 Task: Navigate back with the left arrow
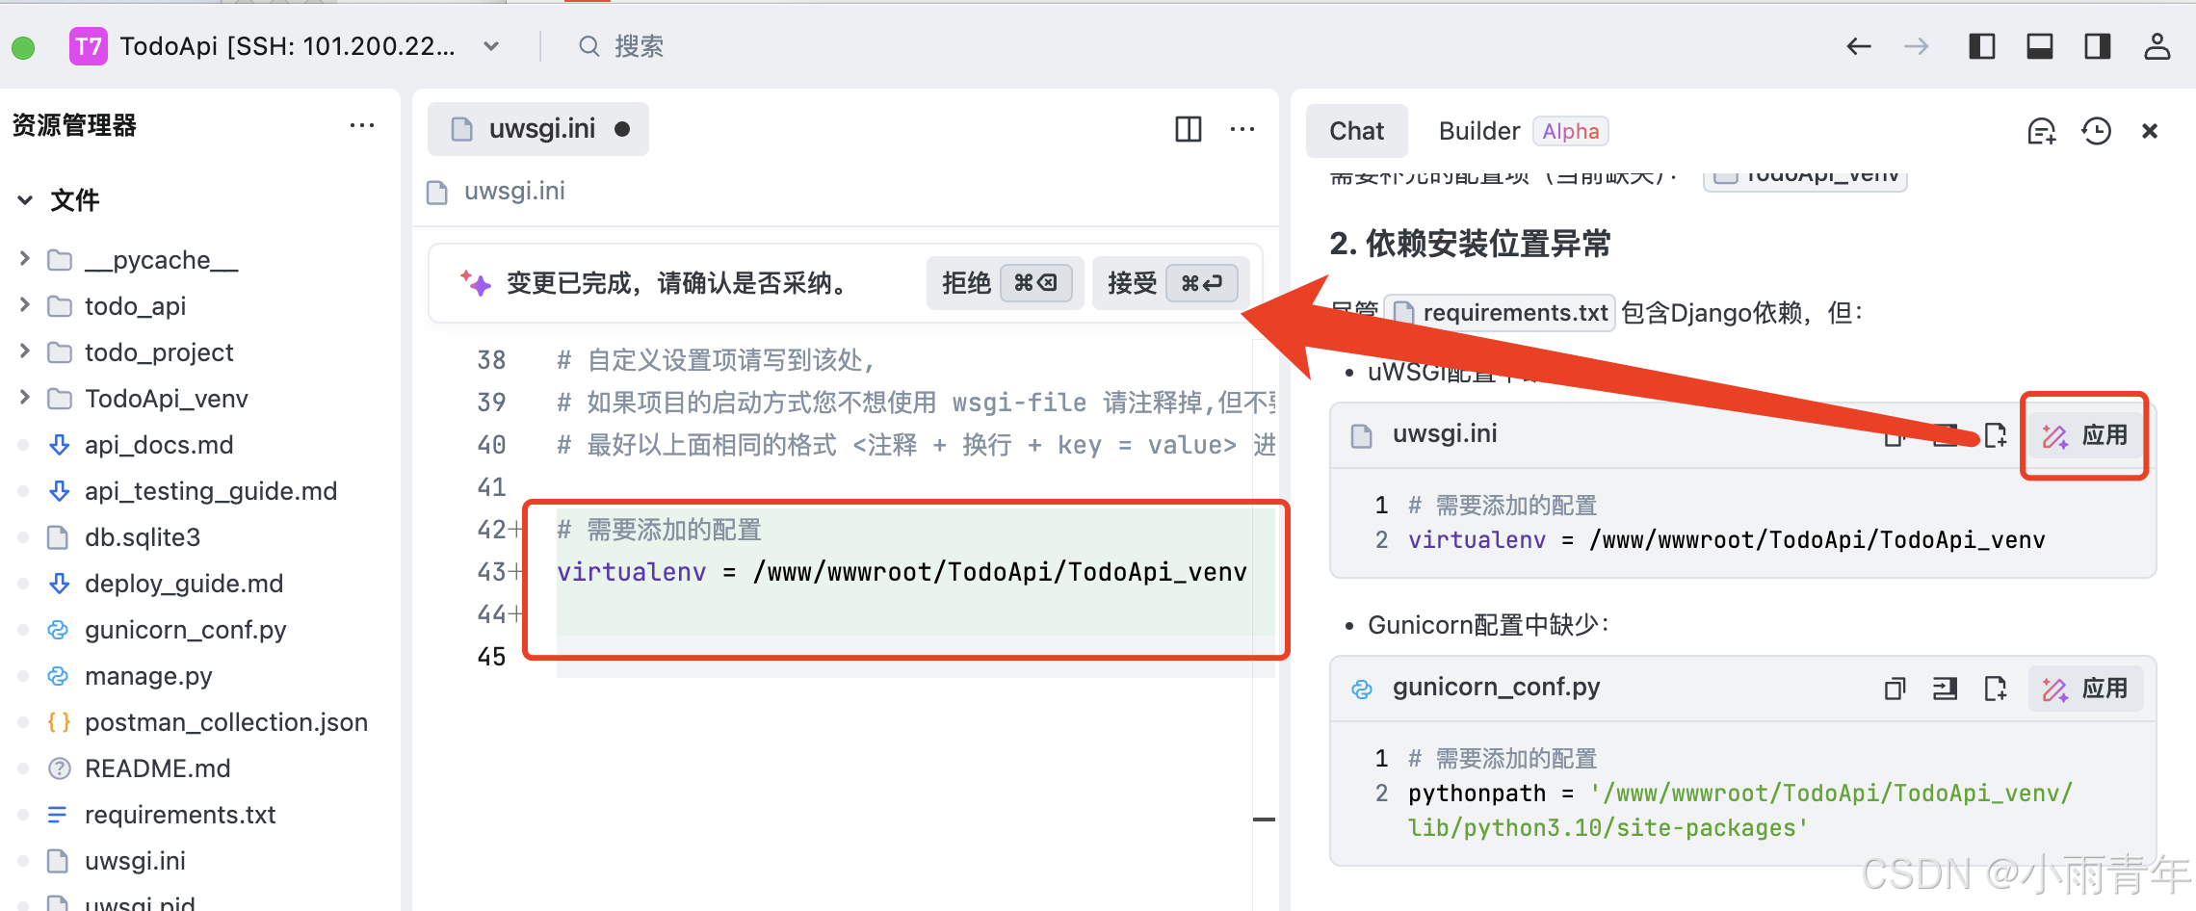1858,46
